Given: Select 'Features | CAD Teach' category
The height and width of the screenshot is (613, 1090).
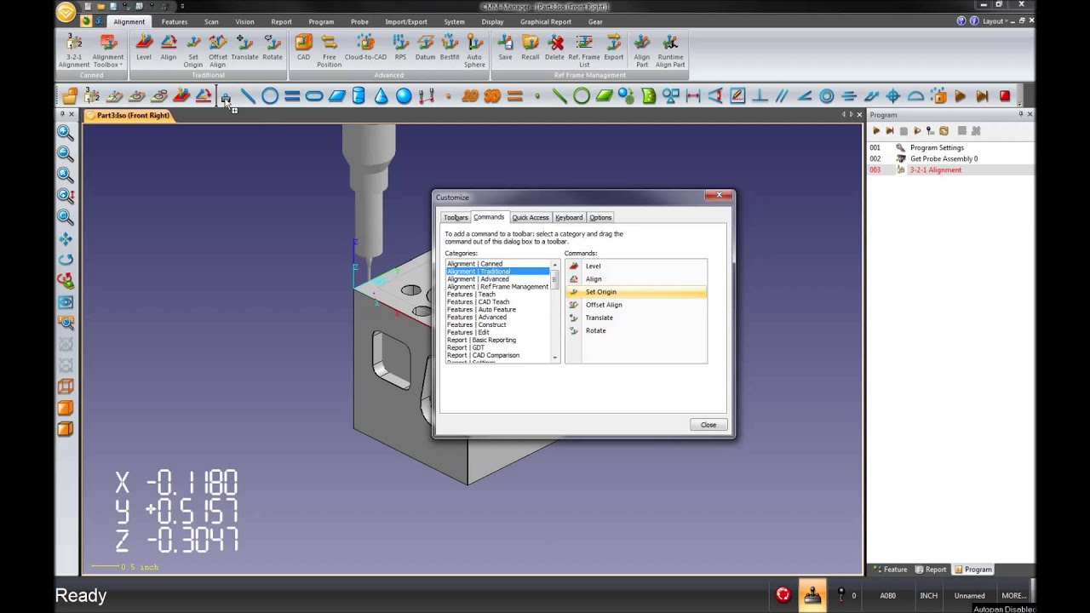Looking at the screenshot, I should pyautogui.click(x=498, y=302).
